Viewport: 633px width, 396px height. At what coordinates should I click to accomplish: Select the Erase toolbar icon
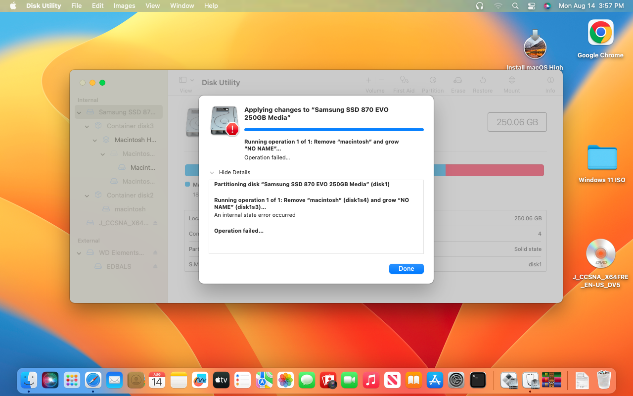458,80
